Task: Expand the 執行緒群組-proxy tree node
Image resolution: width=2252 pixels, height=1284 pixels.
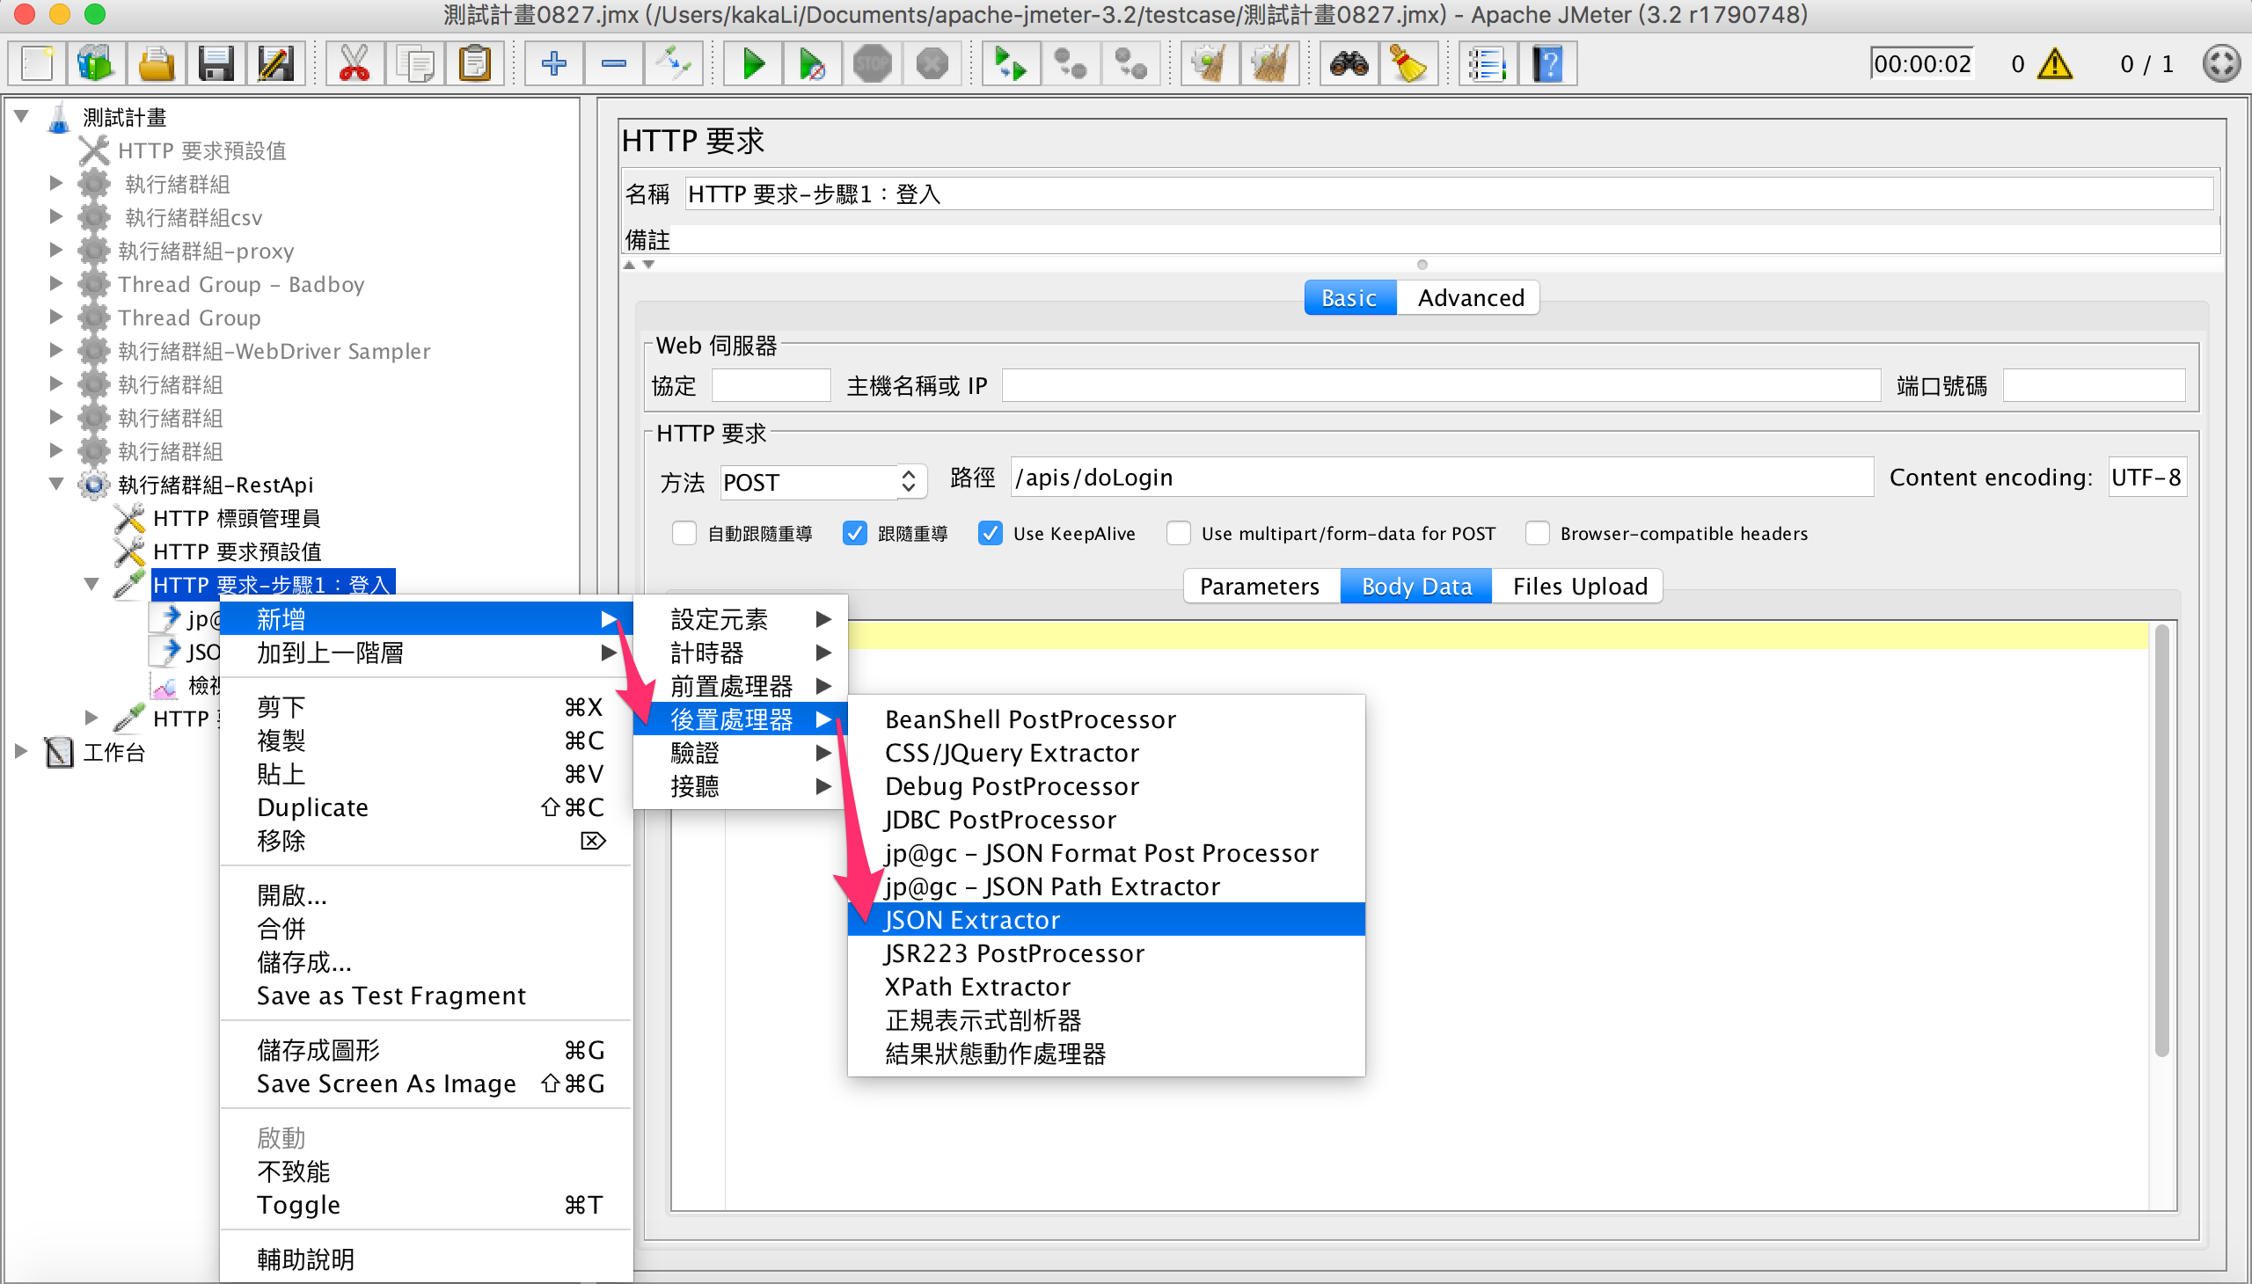Action: coord(55,250)
